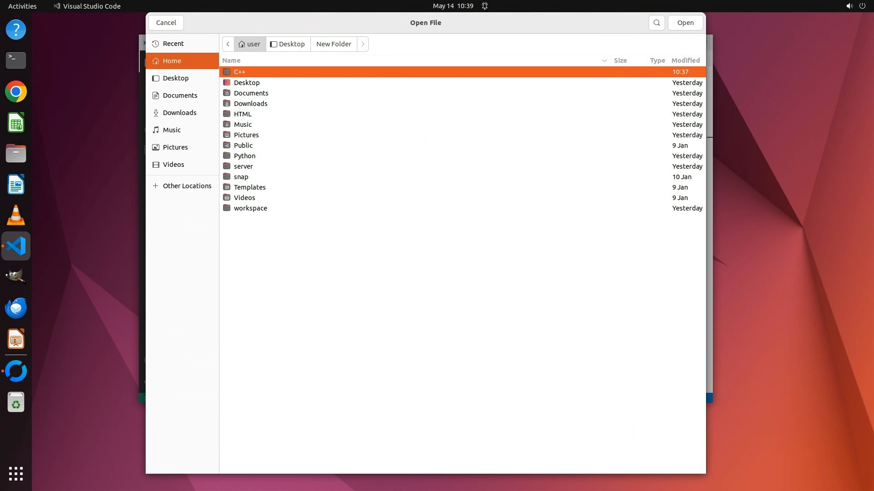Image resolution: width=874 pixels, height=491 pixels.
Task: Launch Google Chrome from the dock
Action: [16, 92]
